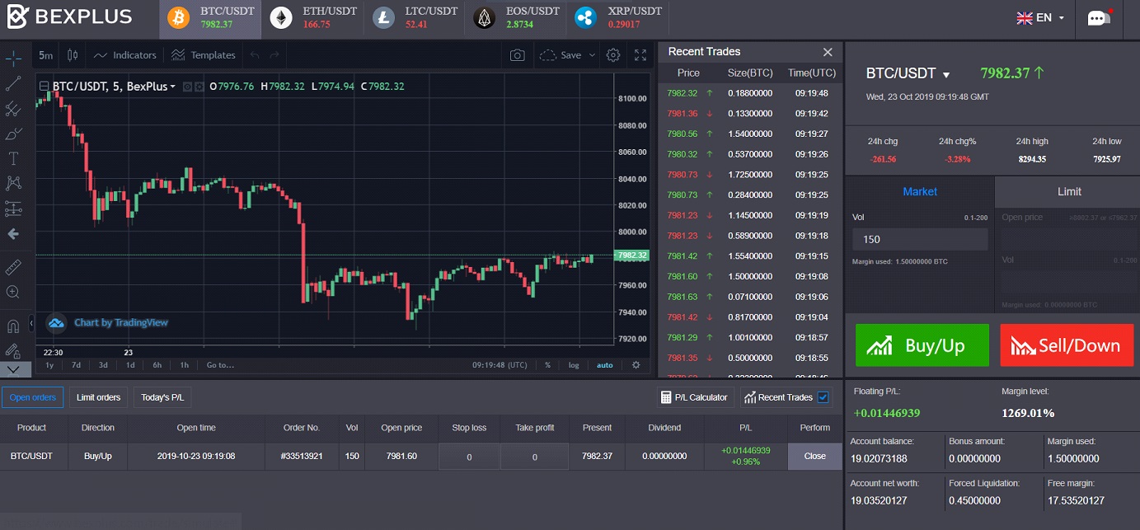The height and width of the screenshot is (530, 1140).
Task: Take a chart snapshot with camera icon
Action: (517, 55)
